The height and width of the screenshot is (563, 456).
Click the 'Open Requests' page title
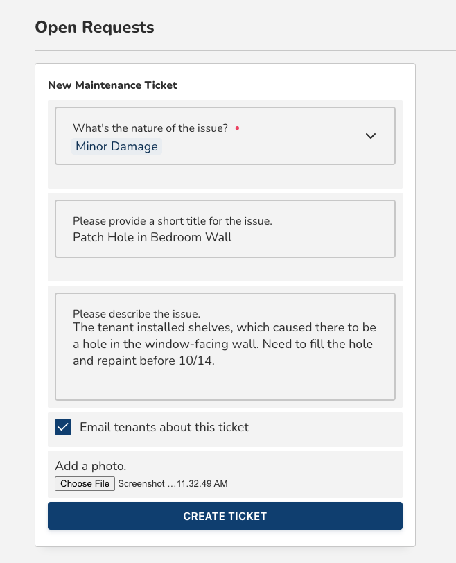click(x=95, y=27)
